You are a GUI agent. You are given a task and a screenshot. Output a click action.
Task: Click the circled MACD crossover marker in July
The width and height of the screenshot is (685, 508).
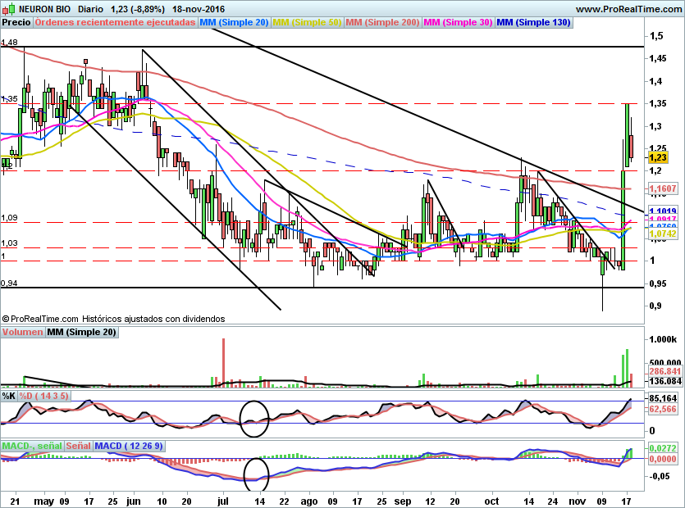pos(257,471)
